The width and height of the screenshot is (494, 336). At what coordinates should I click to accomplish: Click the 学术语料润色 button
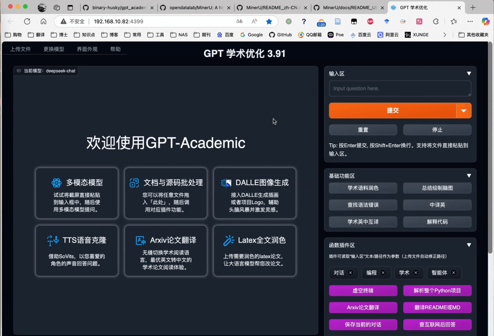click(x=363, y=188)
